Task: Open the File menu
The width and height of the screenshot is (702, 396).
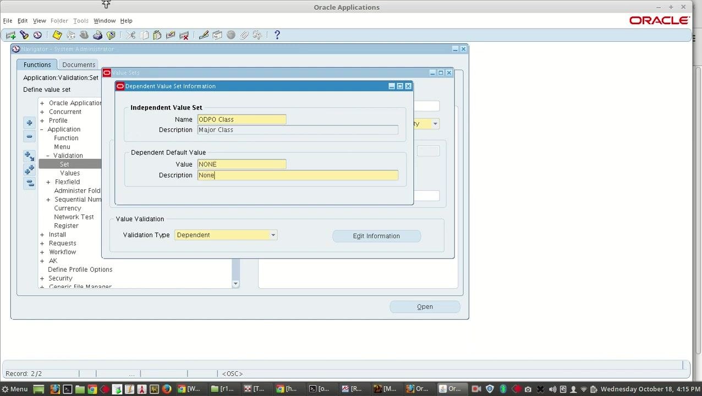Action: point(8,21)
